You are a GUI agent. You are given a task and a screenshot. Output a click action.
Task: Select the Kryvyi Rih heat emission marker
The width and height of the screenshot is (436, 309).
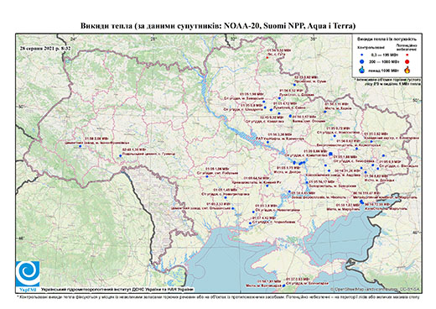click(267, 186)
